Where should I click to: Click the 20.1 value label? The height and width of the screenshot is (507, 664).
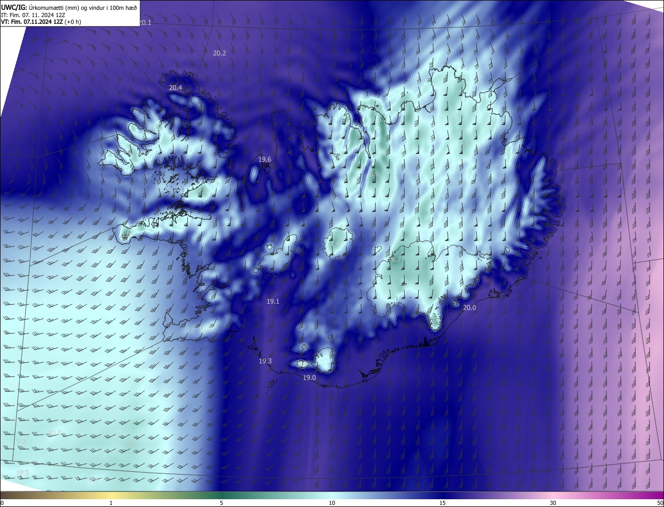point(145,23)
